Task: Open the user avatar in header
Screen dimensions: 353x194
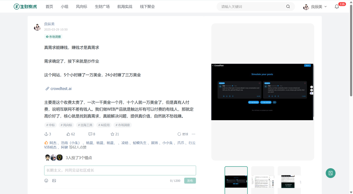Action: coord(306,7)
